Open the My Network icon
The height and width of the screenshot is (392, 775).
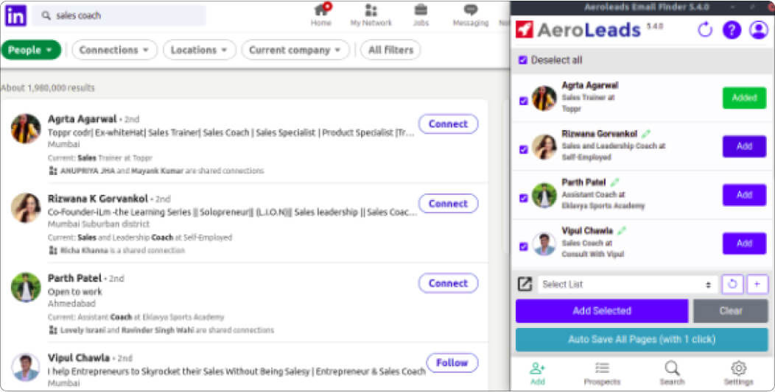pyautogui.click(x=371, y=10)
